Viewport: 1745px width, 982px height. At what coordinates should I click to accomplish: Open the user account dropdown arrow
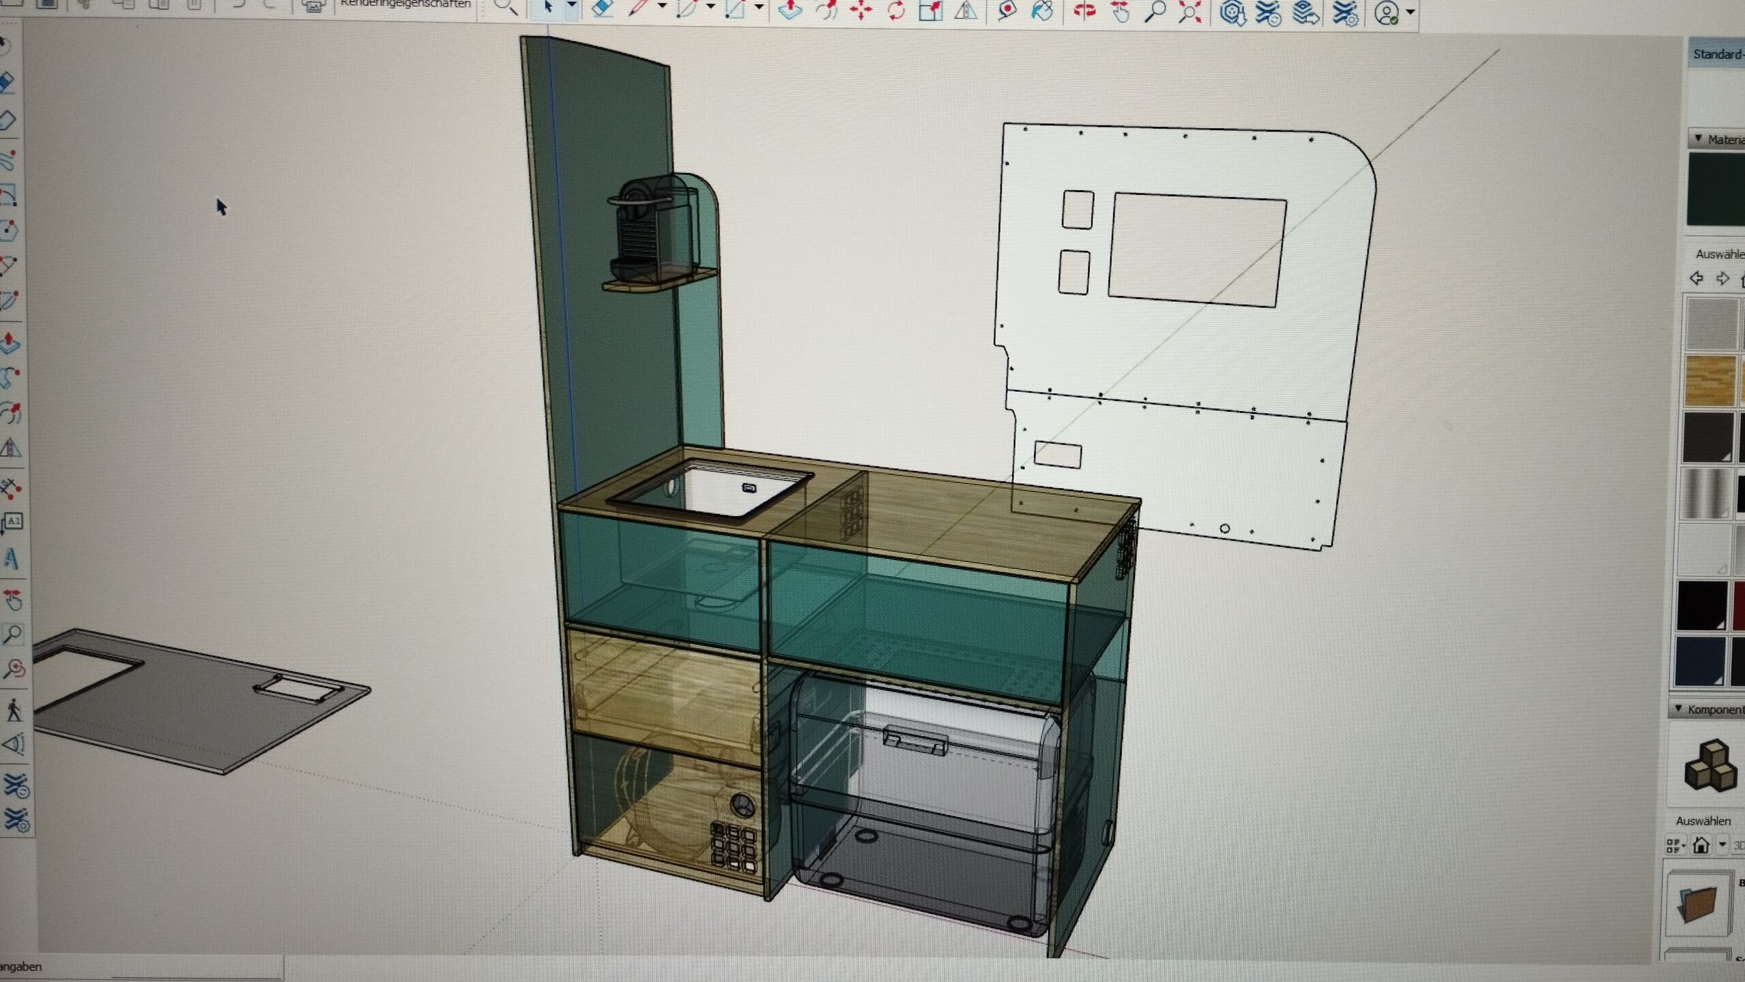[1410, 12]
